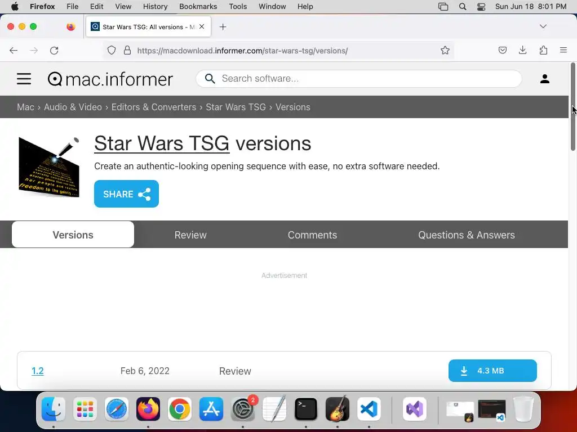Image resolution: width=577 pixels, height=432 pixels.
Task: Open Control Center in the menu bar
Action: [x=481, y=6]
